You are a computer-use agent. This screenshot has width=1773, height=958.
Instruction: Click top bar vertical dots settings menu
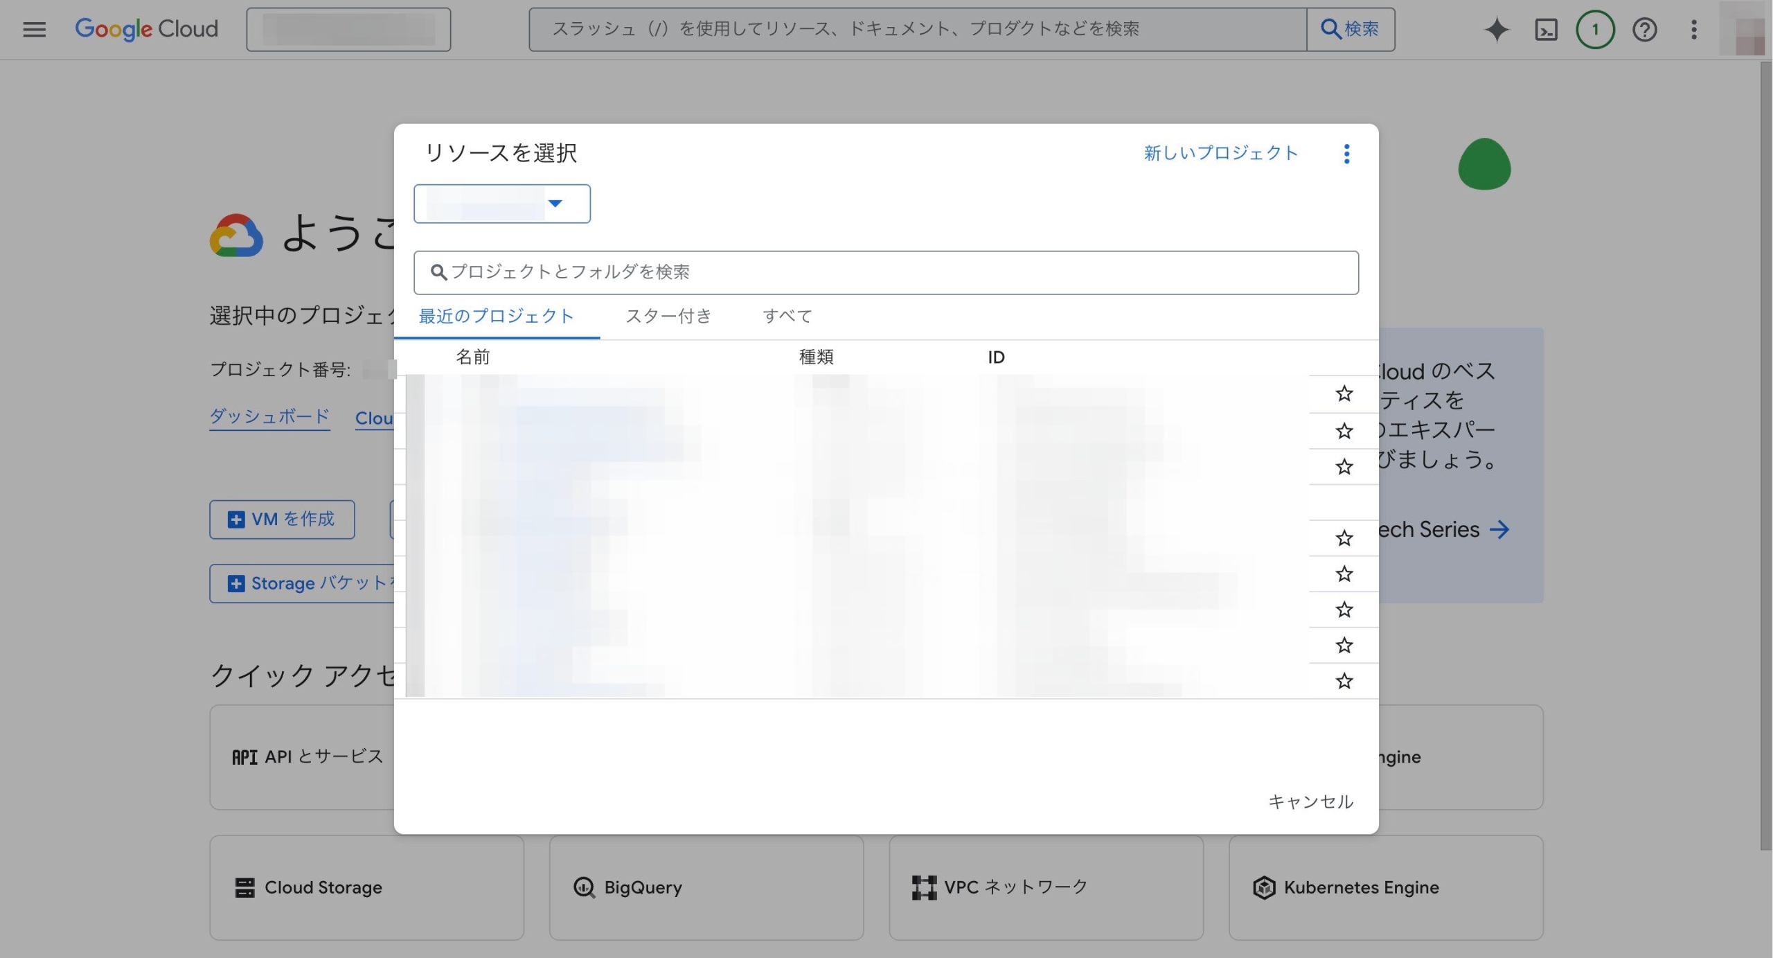(1693, 29)
